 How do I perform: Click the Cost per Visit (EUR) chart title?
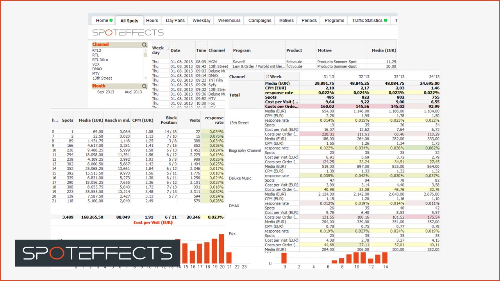click(153, 222)
